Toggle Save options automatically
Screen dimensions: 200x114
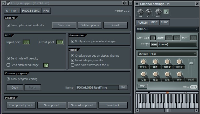[x=8, y=25]
